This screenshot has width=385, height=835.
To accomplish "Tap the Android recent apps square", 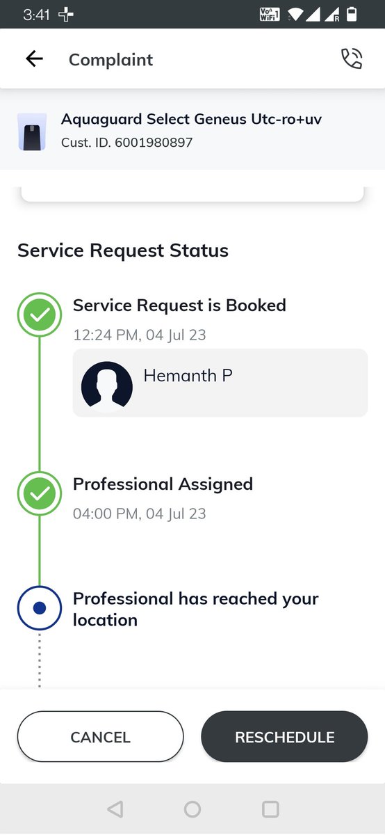I will coord(270,809).
